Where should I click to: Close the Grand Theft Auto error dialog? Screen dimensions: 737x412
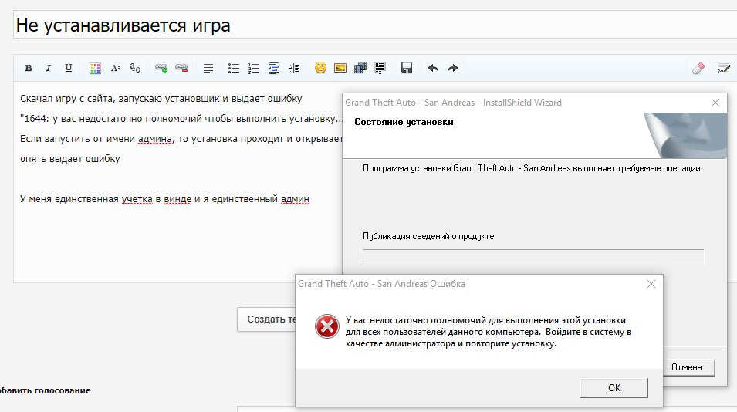coord(651,284)
